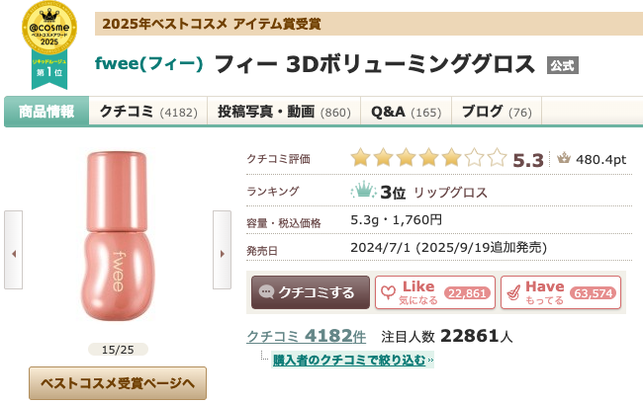Click the fwee lip gloss product image
Viewport: 643px width, 404px height.
click(118, 242)
